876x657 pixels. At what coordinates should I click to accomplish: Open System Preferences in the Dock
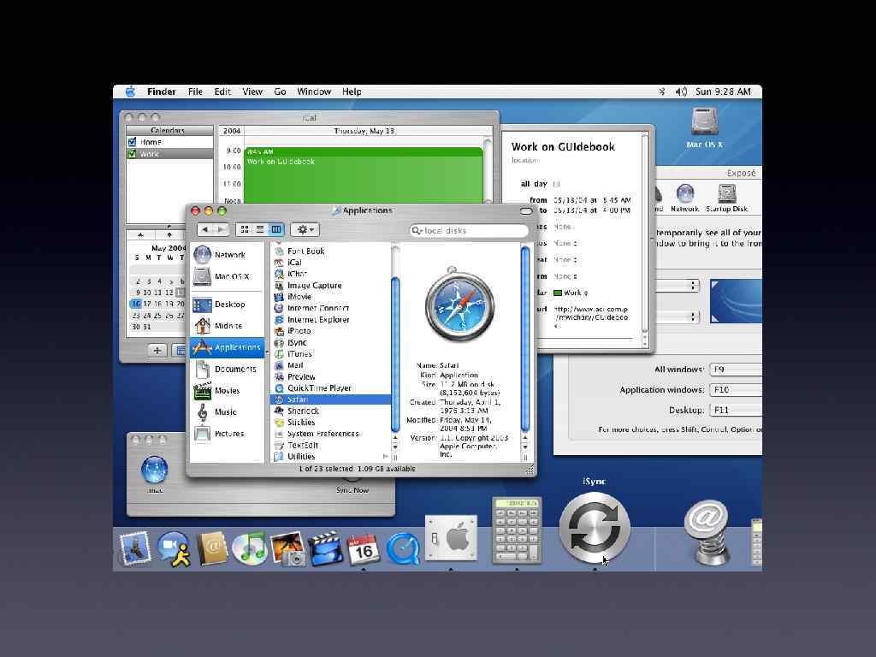451,537
